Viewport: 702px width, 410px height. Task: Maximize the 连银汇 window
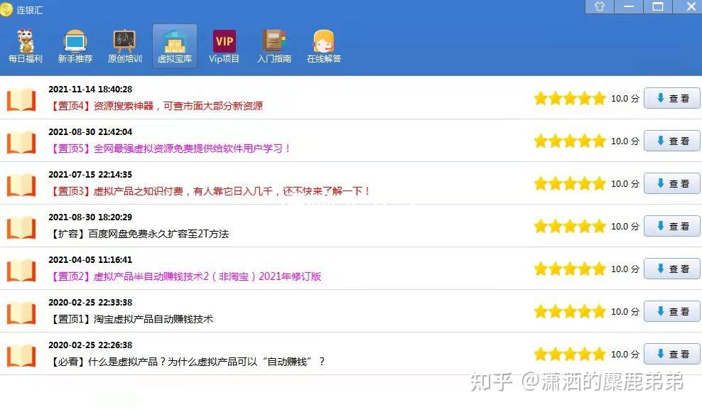tap(658, 6)
